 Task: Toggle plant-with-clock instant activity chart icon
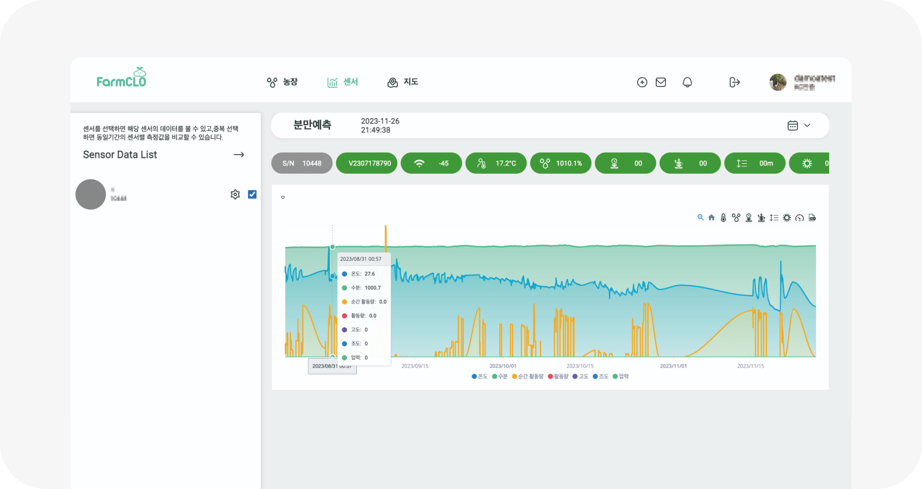click(749, 218)
